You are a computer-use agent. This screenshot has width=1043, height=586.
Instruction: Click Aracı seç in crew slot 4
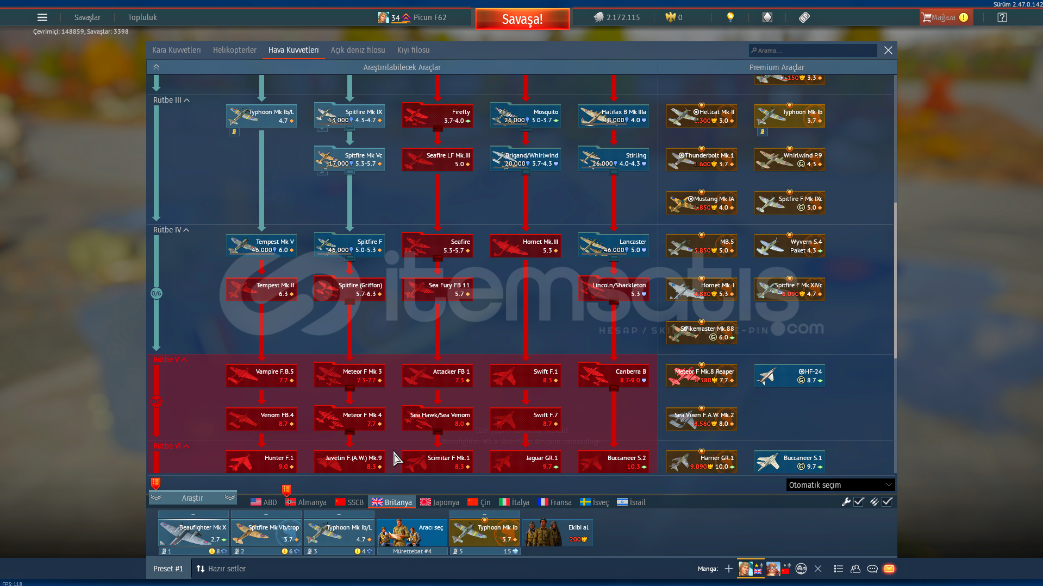[413, 533]
